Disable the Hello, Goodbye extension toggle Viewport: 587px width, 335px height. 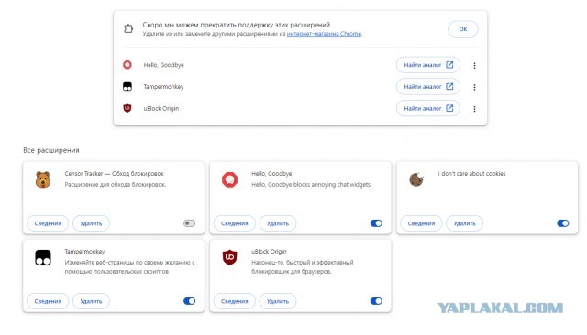coord(376,223)
